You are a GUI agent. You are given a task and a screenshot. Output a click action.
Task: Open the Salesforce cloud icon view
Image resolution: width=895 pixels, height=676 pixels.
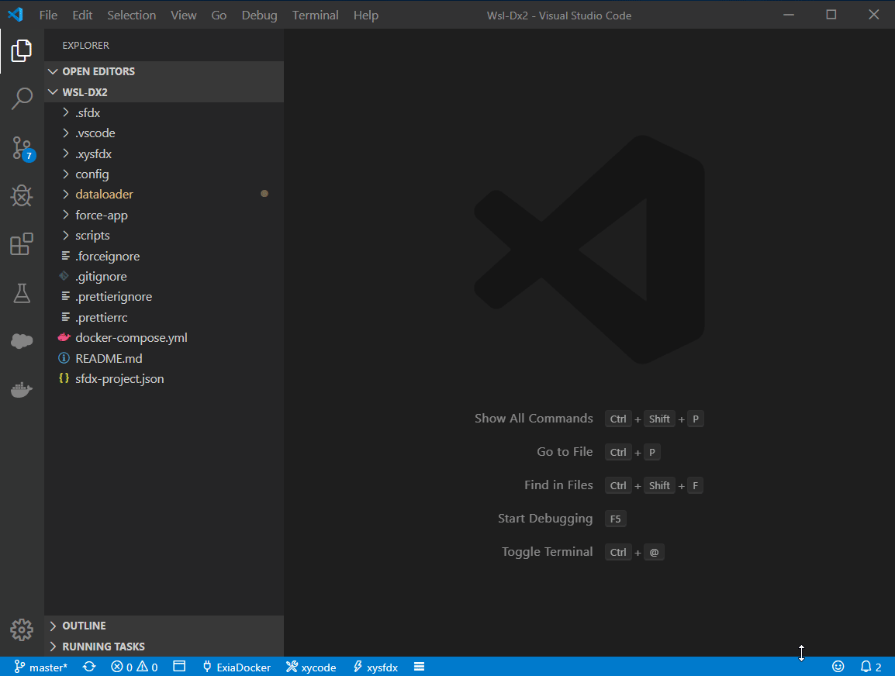pyautogui.click(x=22, y=341)
